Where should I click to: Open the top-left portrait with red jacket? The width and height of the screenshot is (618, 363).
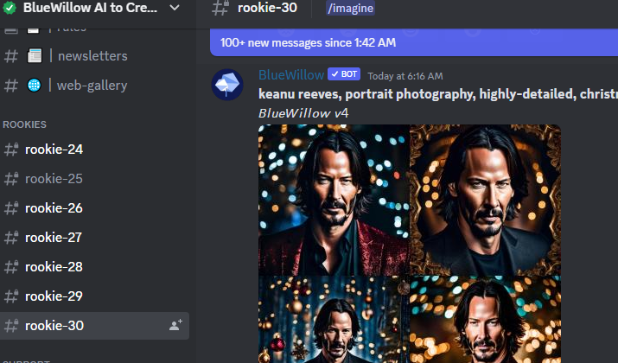[x=334, y=200]
